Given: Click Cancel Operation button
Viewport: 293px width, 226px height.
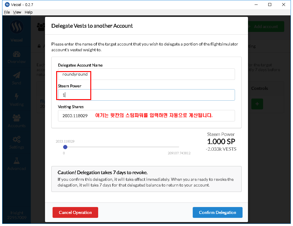Looking at the screenshot, I should (x=75, y=212).
